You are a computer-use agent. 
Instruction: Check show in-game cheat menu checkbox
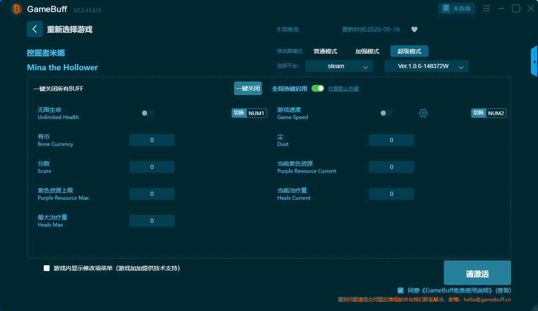[47, 268]
